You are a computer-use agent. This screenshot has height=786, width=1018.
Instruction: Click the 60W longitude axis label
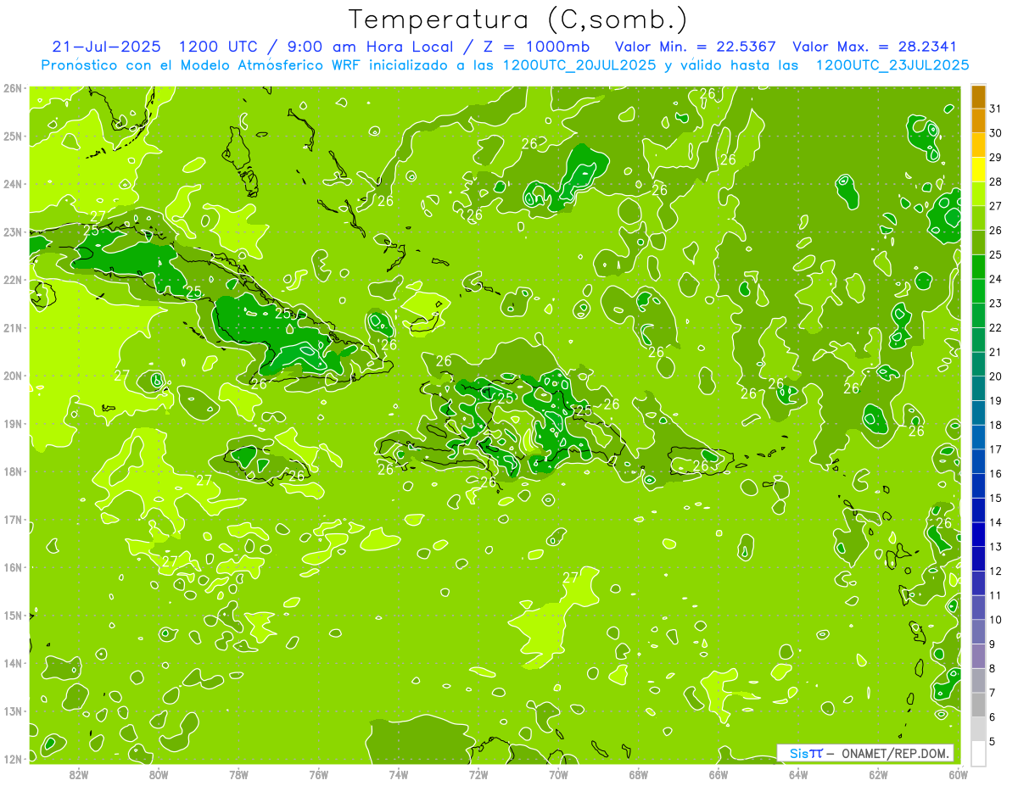tap(958, 773)
